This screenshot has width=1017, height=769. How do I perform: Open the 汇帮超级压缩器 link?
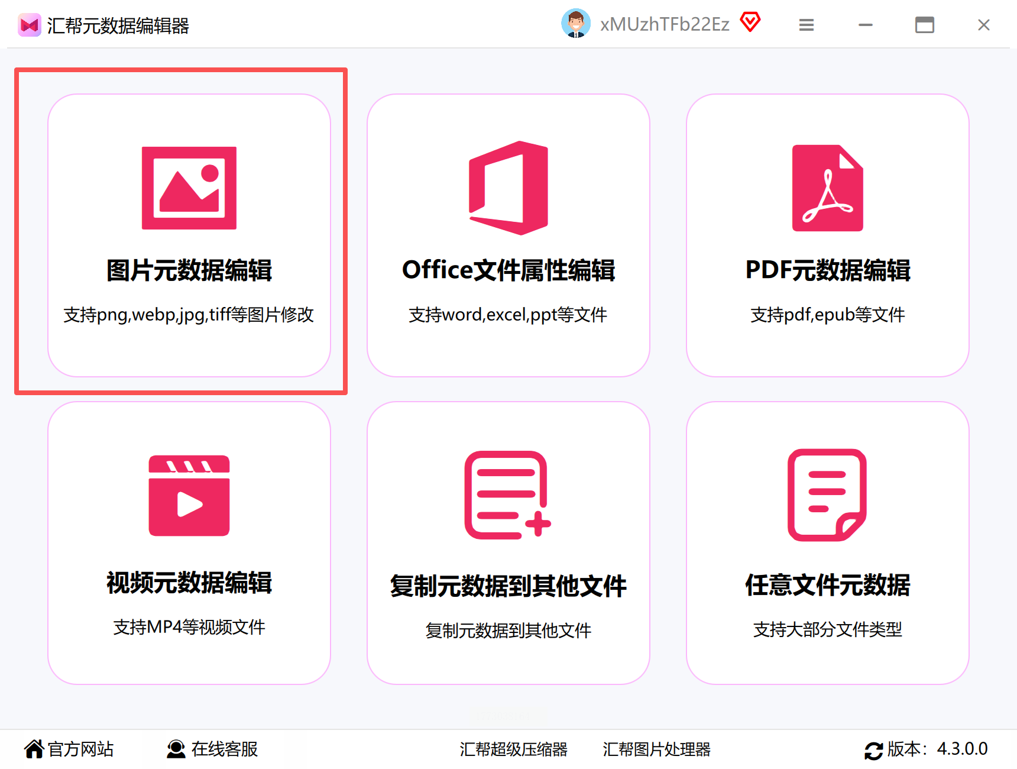(513, 749)
